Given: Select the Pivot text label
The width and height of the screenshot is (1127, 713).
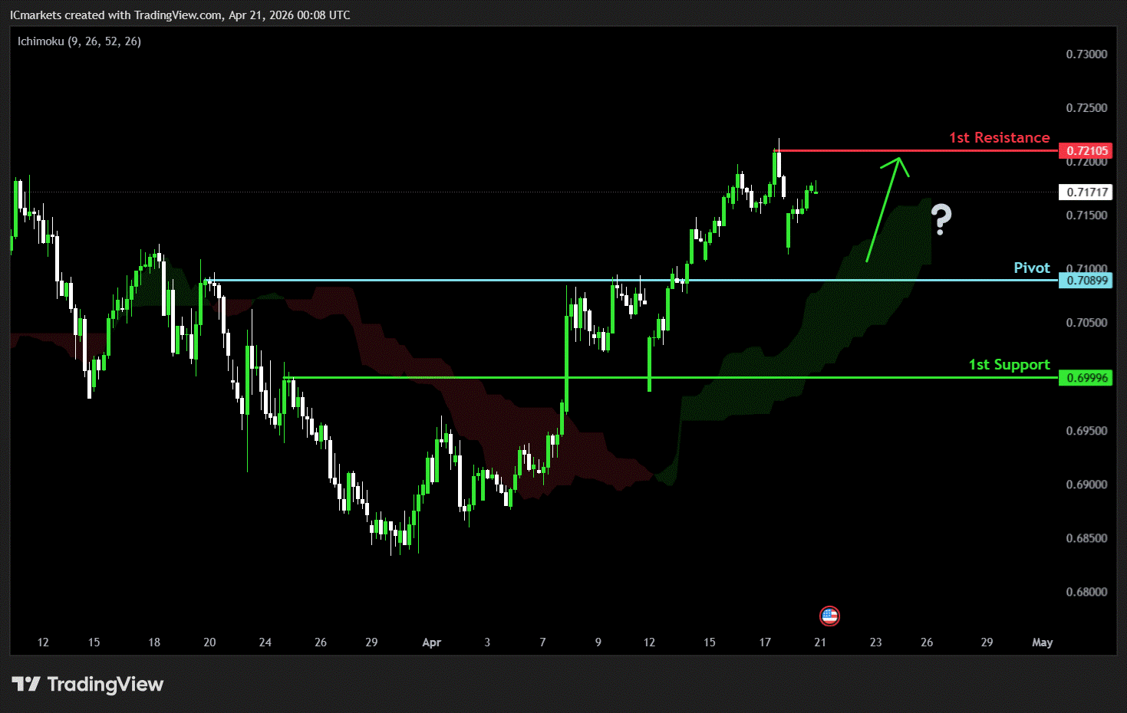Looking at the screenshot, I should tap(1031, 268).
